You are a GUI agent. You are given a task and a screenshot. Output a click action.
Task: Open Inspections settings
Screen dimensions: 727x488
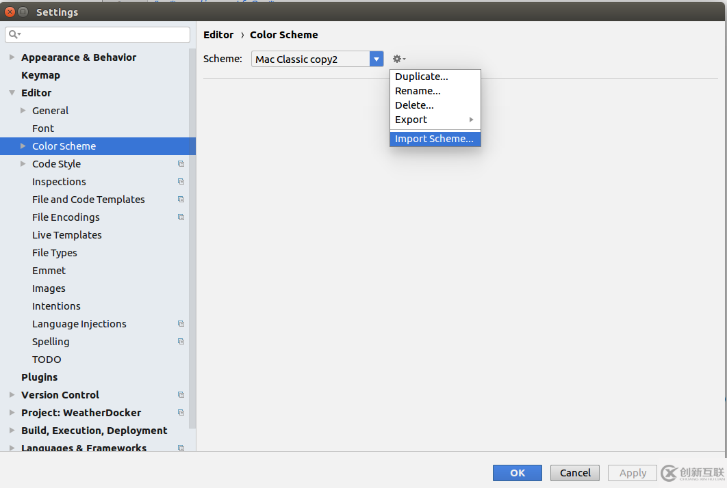point(59,182)
